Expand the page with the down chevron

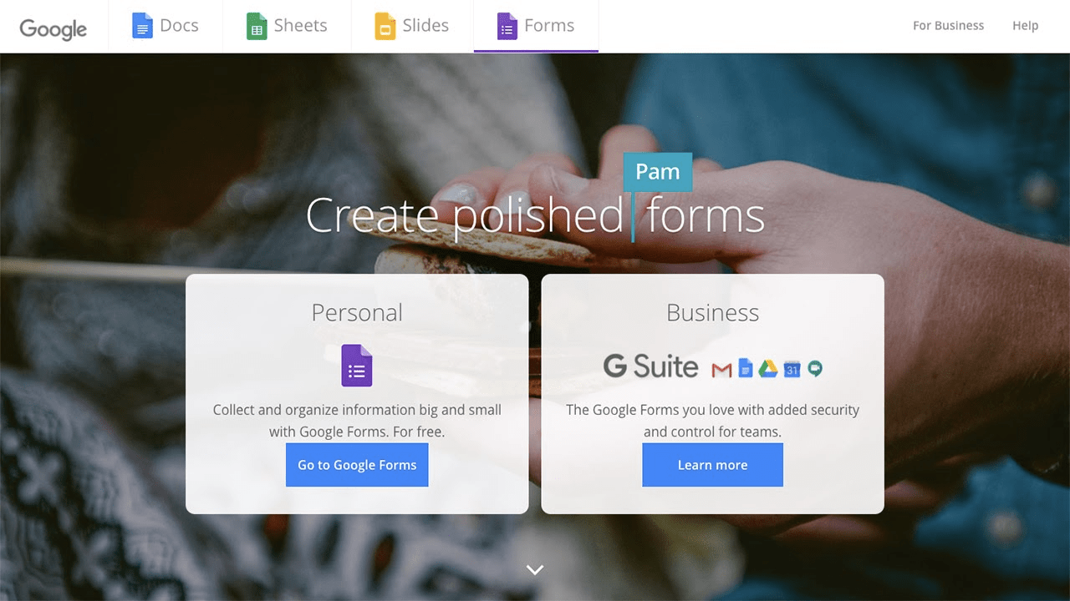coord(535,570)
